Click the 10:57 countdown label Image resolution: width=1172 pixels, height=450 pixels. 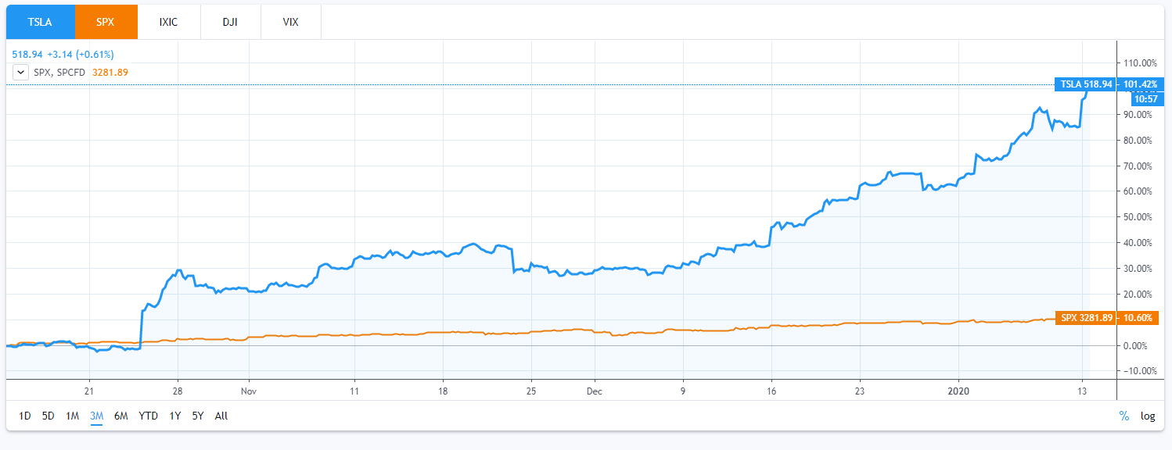pos(1146,98)
